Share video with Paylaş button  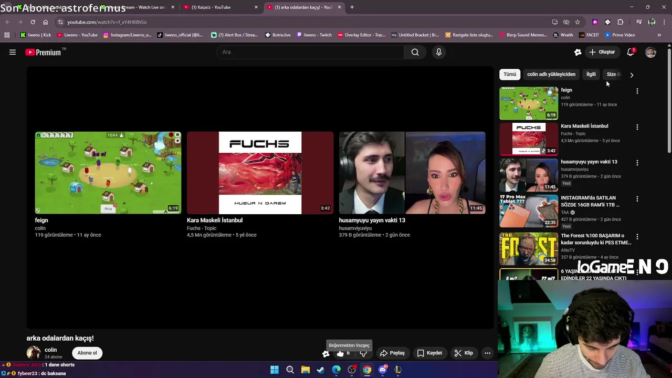392,353
